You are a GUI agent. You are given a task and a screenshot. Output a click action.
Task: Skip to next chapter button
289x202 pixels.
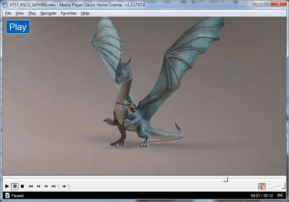point(54,186)
